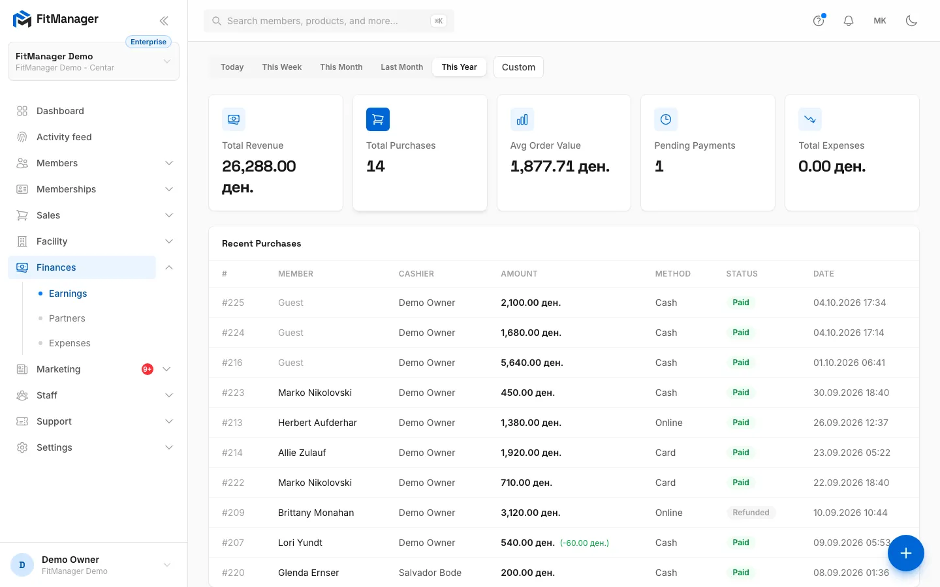Collapse the Finances sidebar section
The image size is (940, 587).
point(169,267)
